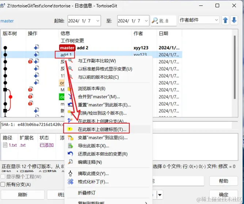Open the split button dropdown arrow near 确定
244x204 pixels.
pos(160,194)
